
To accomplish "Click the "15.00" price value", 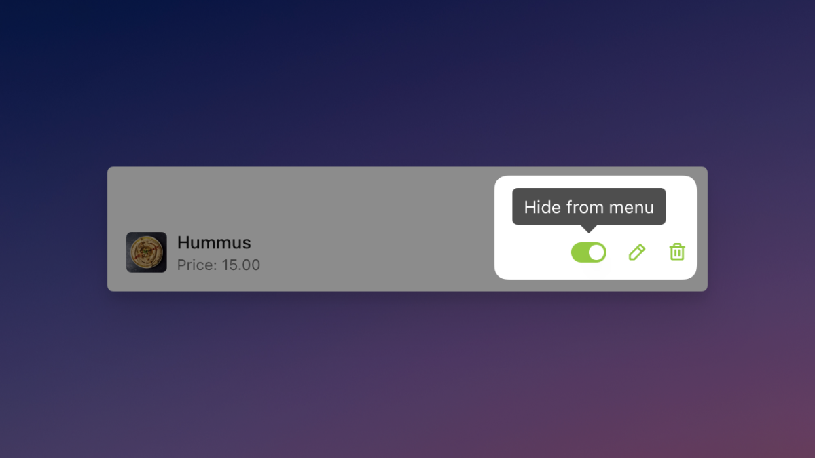I will [241, 265].
